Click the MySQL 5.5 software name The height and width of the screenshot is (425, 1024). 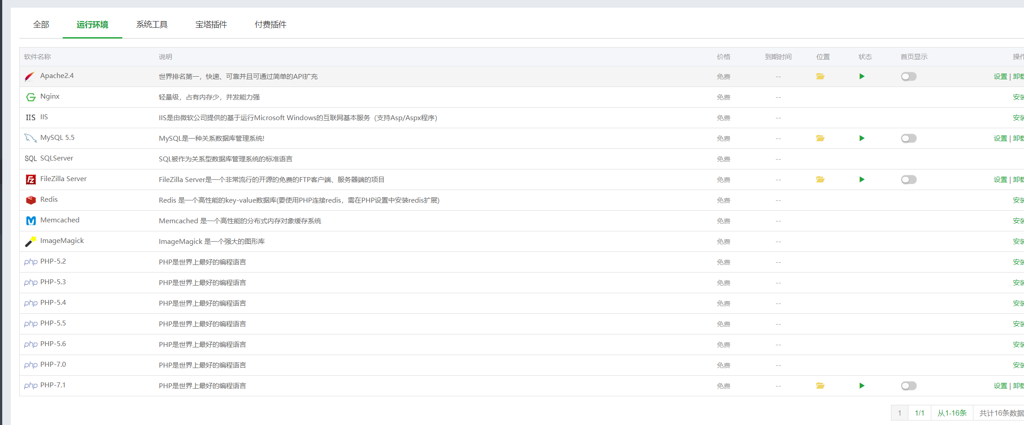[57, 138]
